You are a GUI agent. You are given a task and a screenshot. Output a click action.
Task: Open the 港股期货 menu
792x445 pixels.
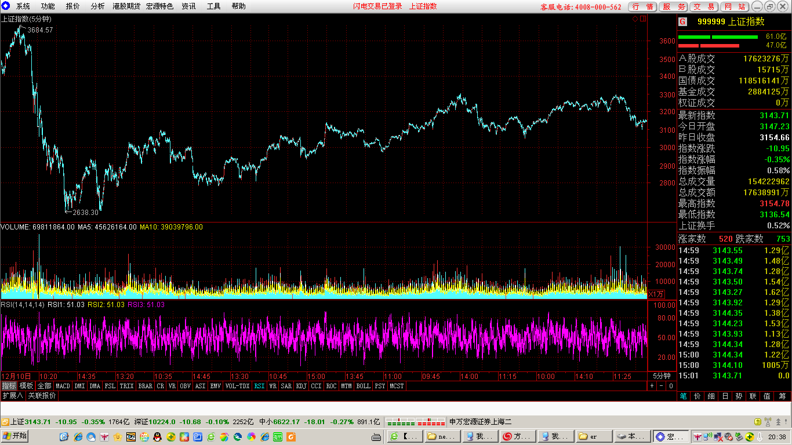[x=126, y=6]
